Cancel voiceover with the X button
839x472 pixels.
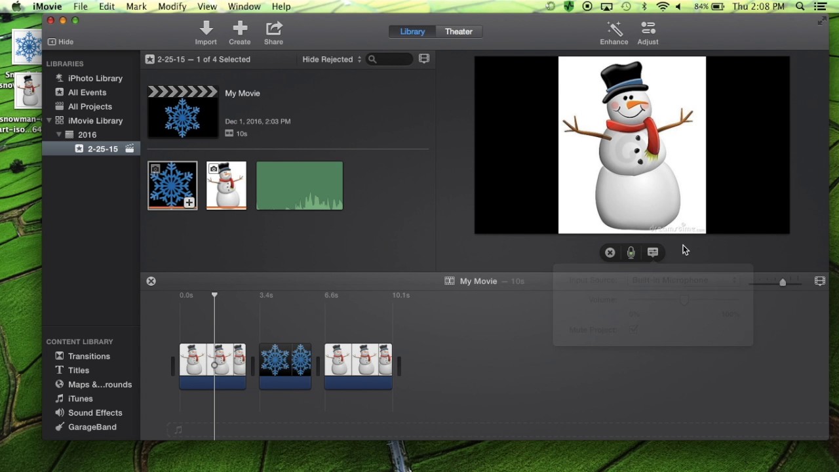tap(610, 252)
